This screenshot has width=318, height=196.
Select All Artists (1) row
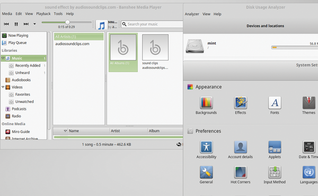(78, 36)
